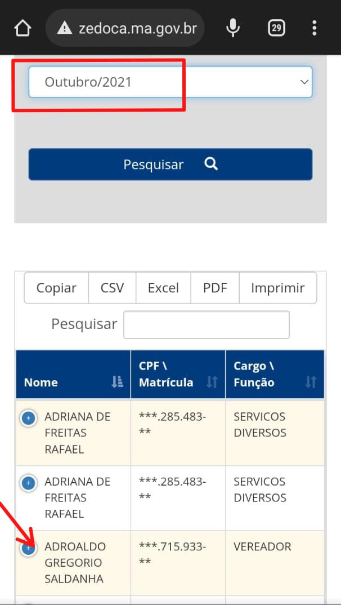The height and width of the screenshot is (605, 341).
Task: Open the tab switcher showing 29 tabs
Action: (x=276, y=28)
